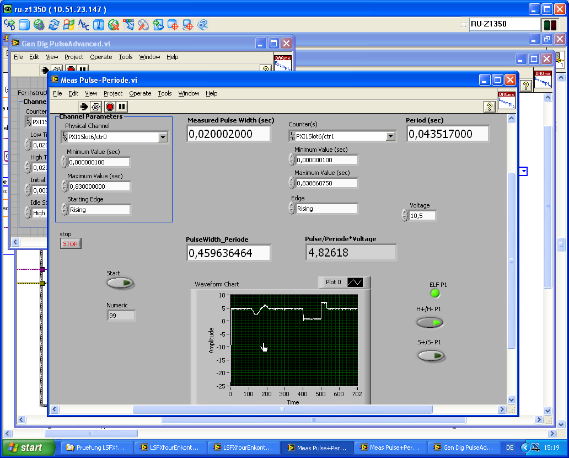Toggle the S+/S- P1 switch
This screenshot has height=458, width=569.
coord(431,356)
